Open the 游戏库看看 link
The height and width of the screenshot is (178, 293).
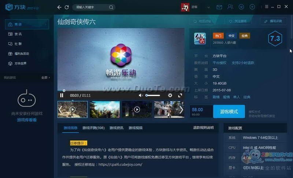point(27,120)
